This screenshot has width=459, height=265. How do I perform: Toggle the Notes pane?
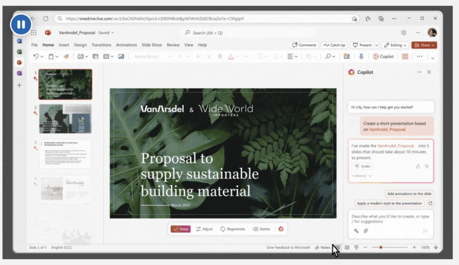[323, 248]
